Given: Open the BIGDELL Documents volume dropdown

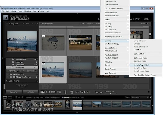Looking at the screenshot, I should (x=36, y=71).
